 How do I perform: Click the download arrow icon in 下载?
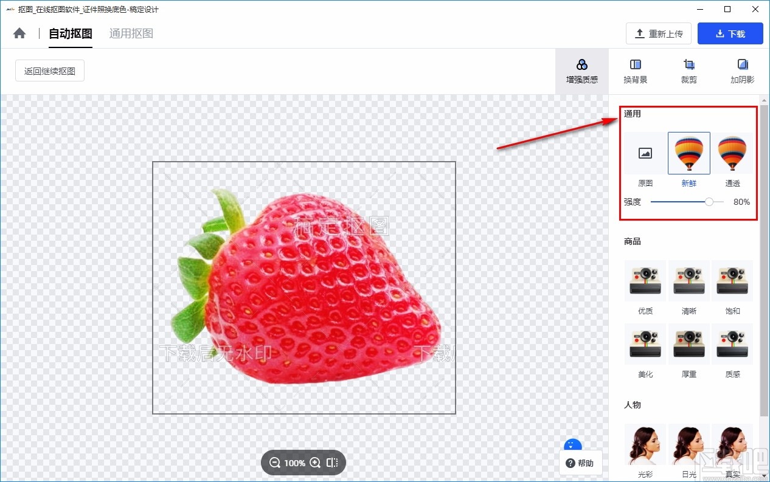click(x=720, y=34)
